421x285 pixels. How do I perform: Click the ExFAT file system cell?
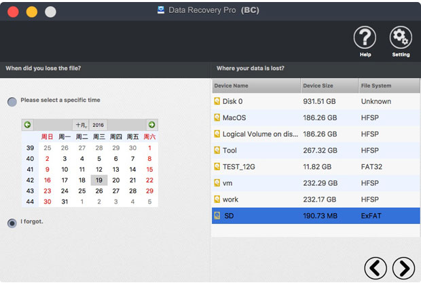tap(371, 216)
